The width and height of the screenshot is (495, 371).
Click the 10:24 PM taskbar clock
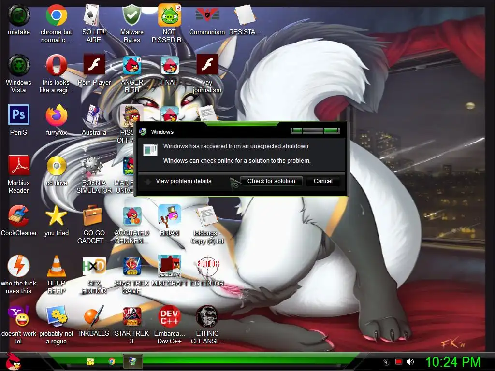click(453, 362)
